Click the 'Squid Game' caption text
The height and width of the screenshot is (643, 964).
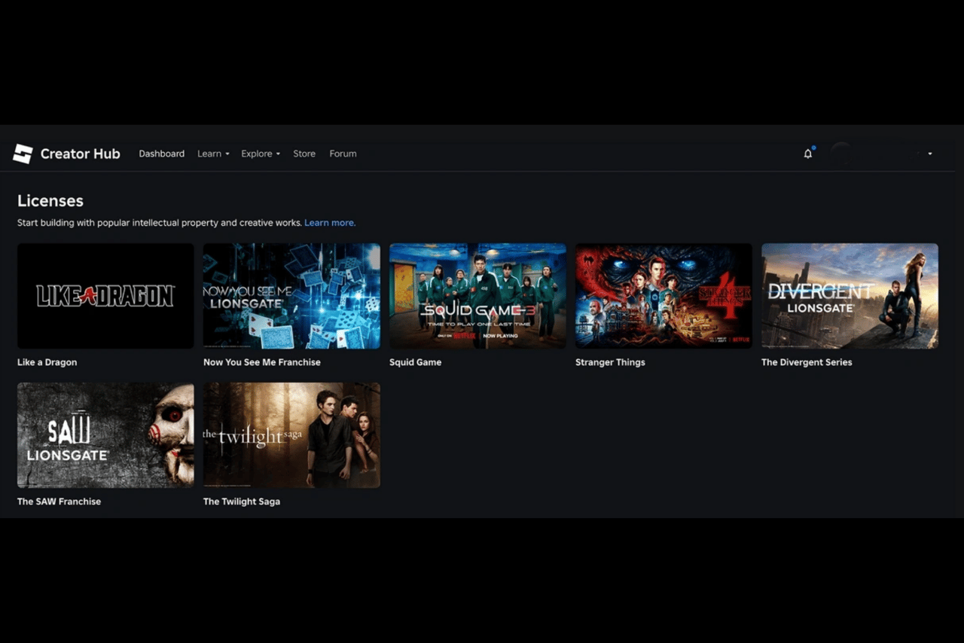pyautogui.click(x=415, y=362)
